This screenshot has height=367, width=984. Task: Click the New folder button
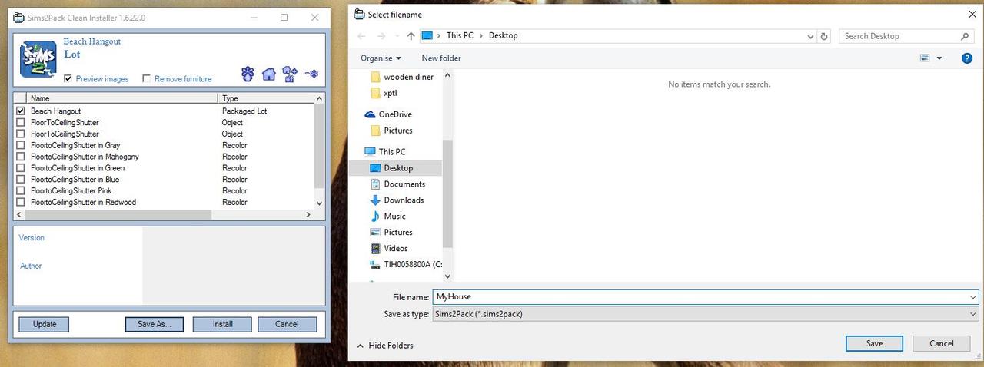[441, 58]
